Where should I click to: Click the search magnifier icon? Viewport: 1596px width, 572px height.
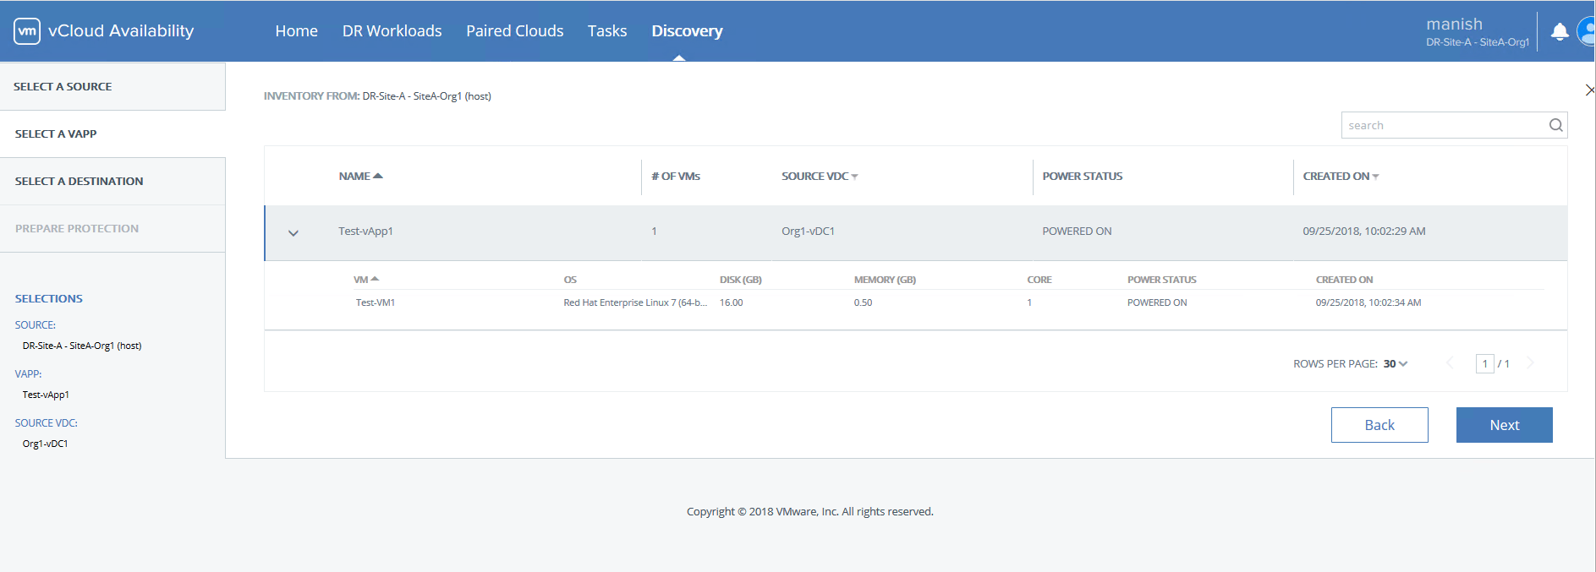[x=1555, y=125]
